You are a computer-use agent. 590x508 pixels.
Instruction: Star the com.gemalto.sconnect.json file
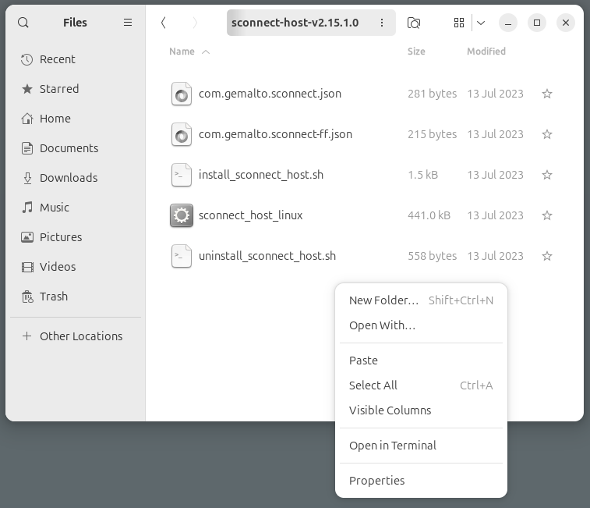[547, 94]
